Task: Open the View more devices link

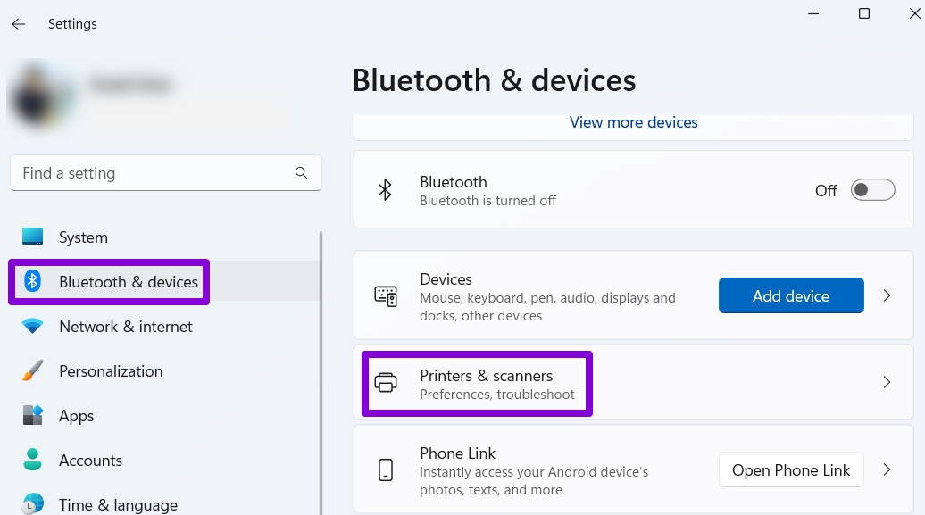Action: click(x=634, y=122)
